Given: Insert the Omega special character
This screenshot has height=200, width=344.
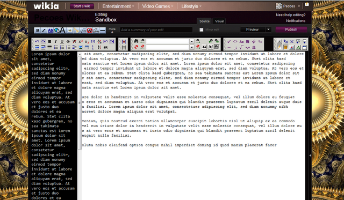Looking at the screenshot, I should tap(254, 48).
